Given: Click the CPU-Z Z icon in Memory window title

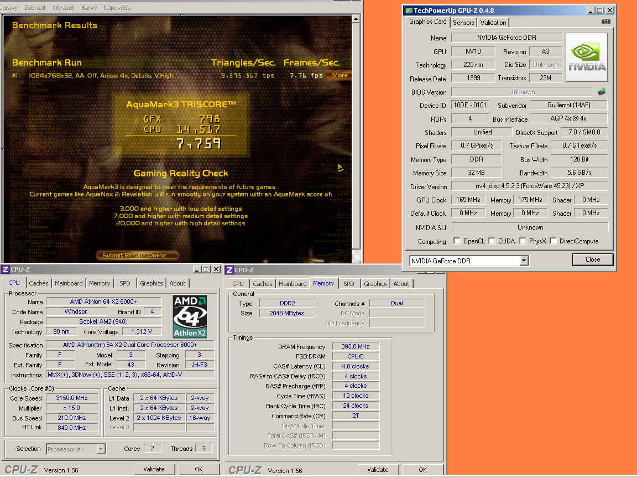Looking at the screenshot, I should click(x=229, y=270).
